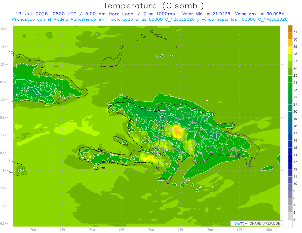Click the '72W' longitude axis label
Image resolution: width=302 pixels, height=233 pixels.
pos(151,230)
